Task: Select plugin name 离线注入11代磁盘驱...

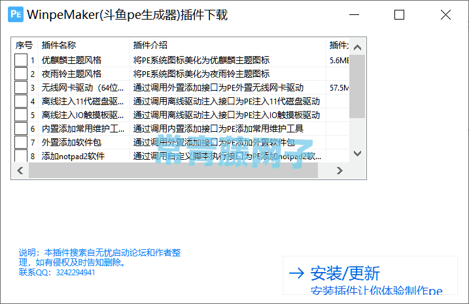Action: tap(82, 101)
